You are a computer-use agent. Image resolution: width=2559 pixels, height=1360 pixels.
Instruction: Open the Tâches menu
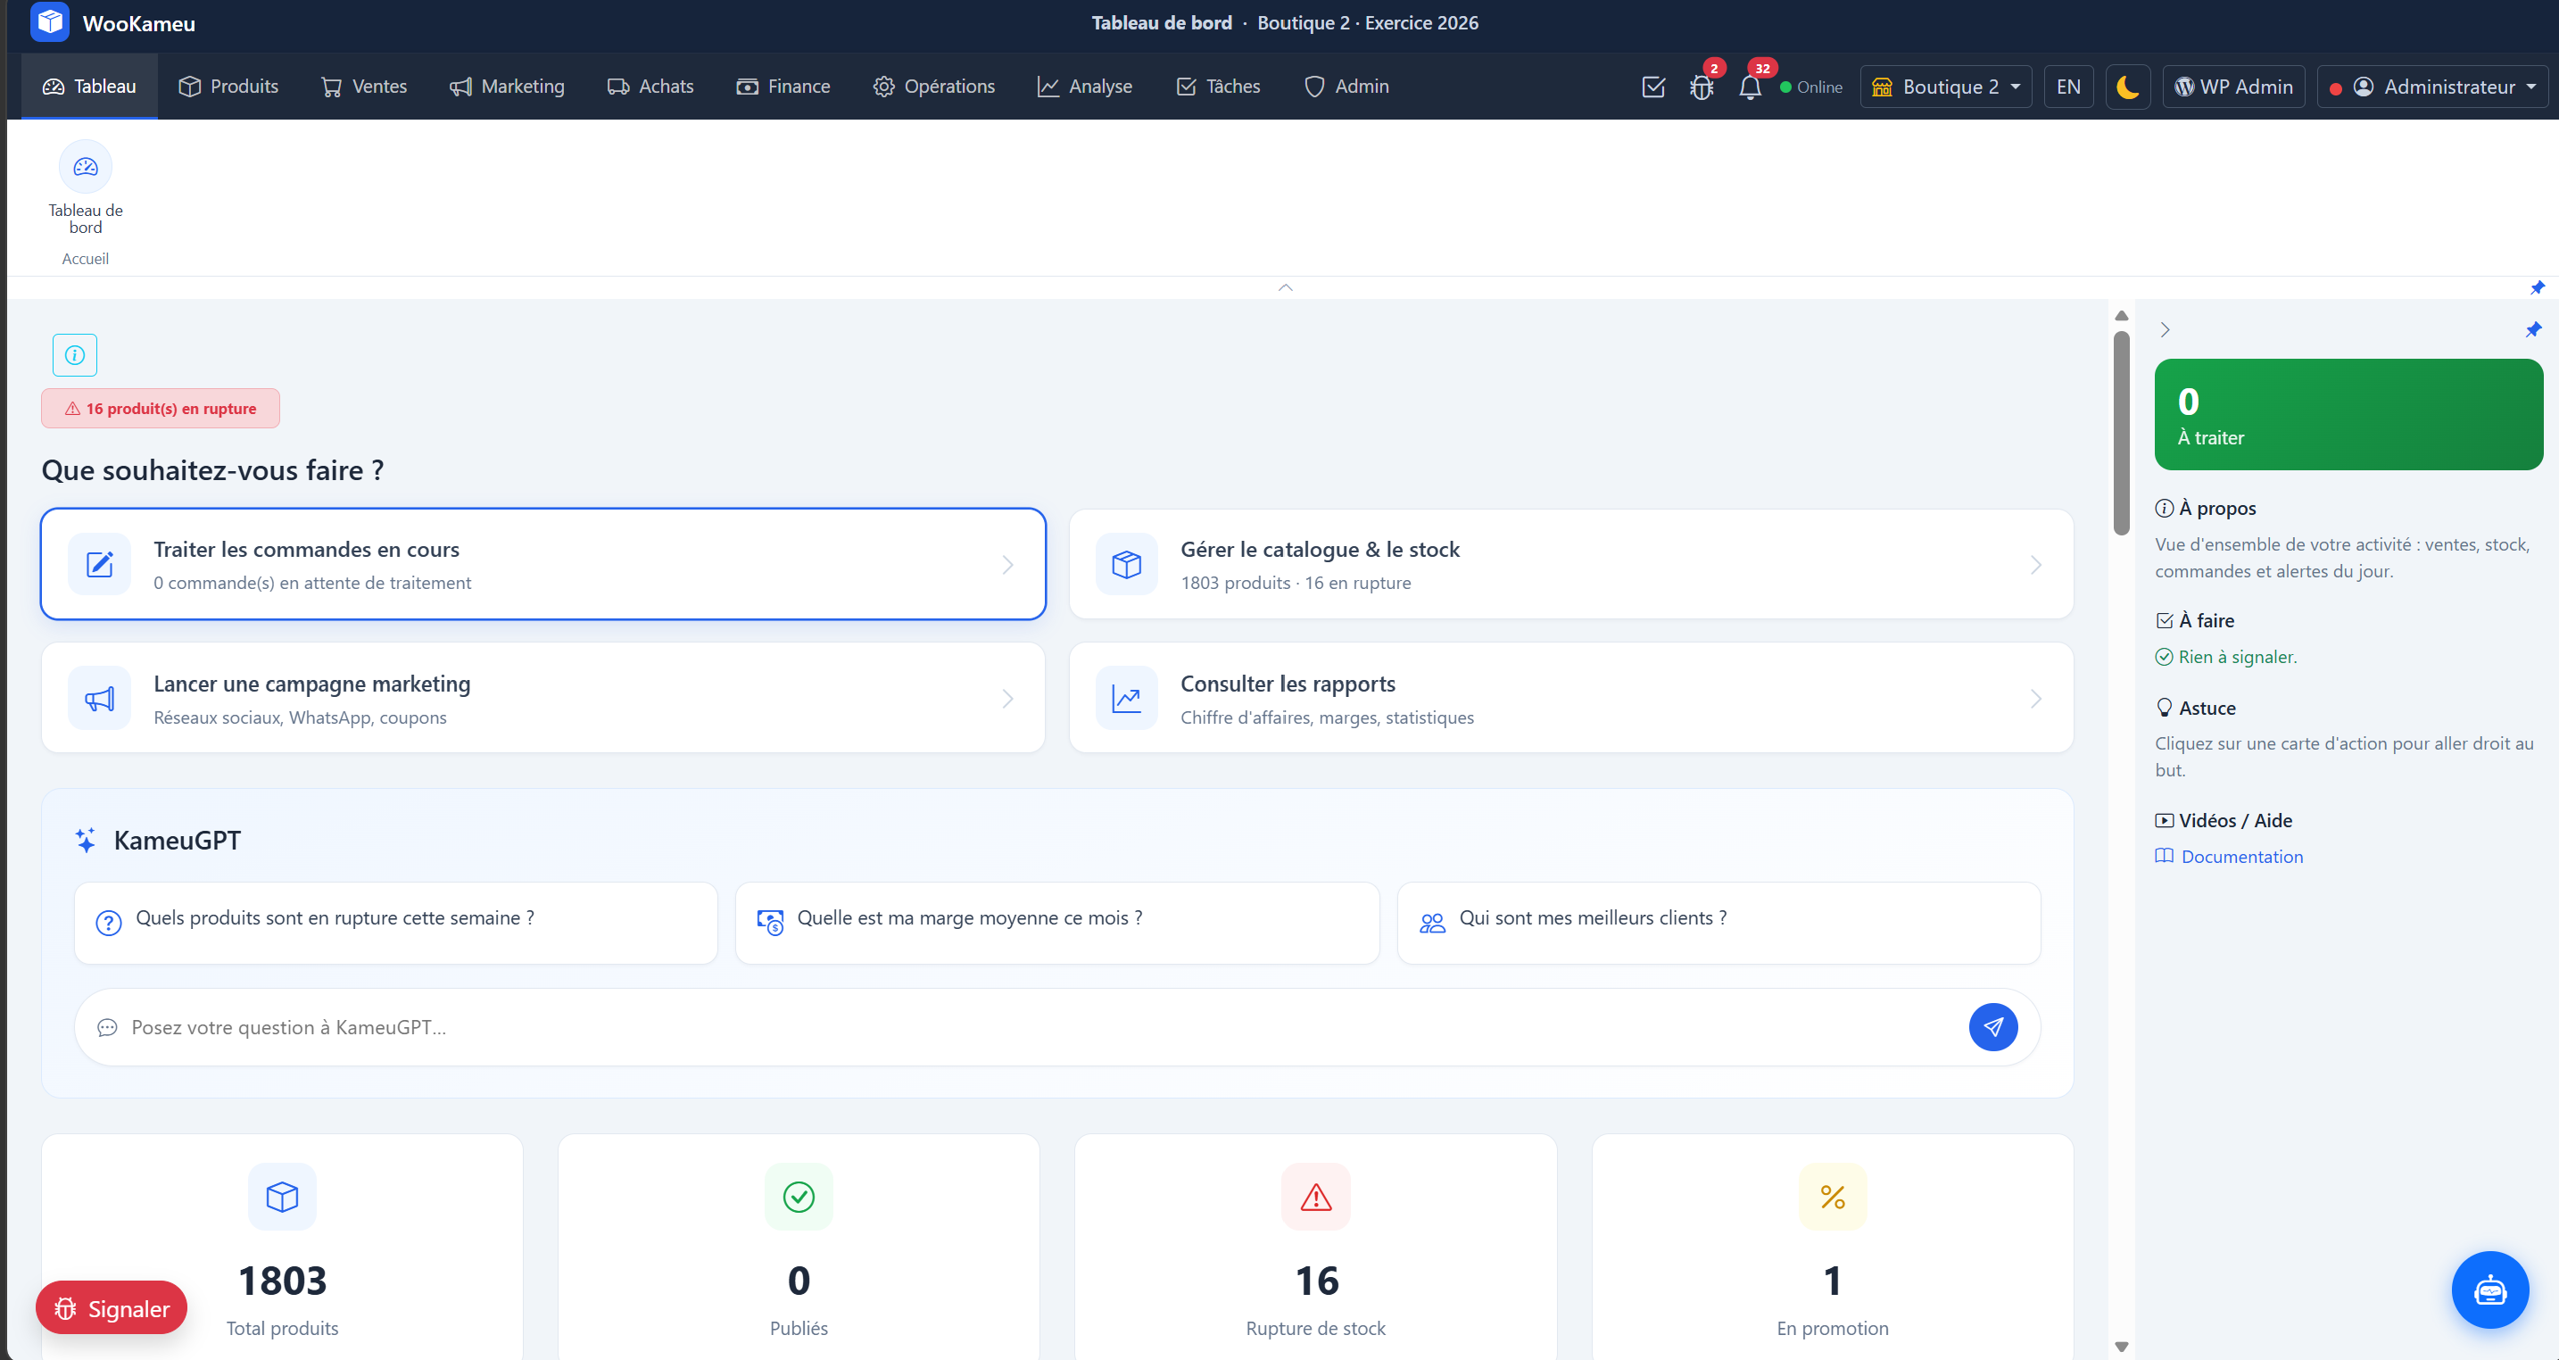point(1218,87)
